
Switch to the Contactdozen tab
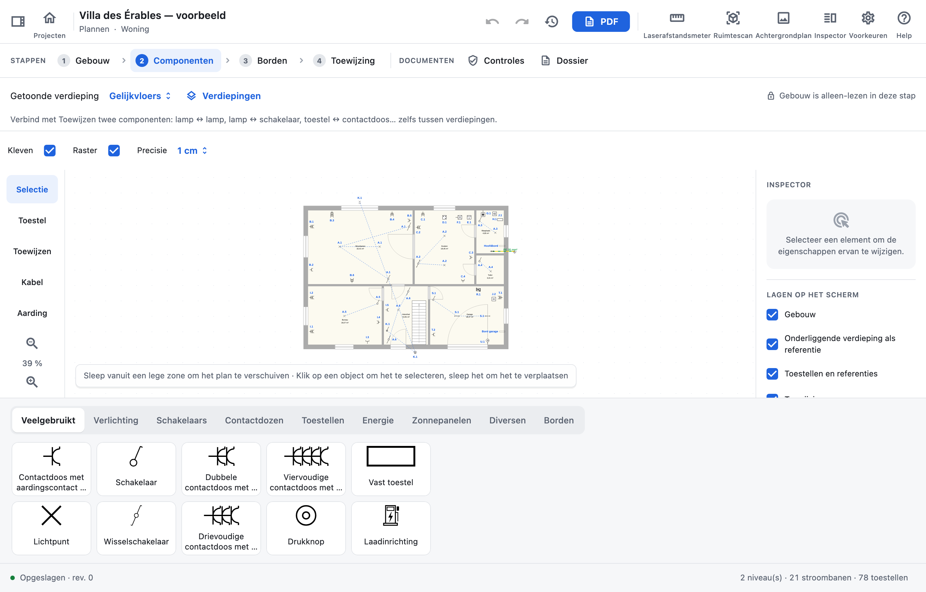[254, 420]
